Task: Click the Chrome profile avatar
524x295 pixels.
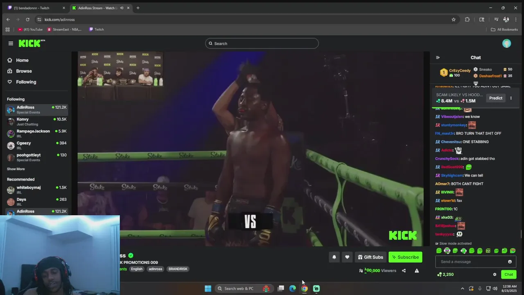Action: (506, 19)
